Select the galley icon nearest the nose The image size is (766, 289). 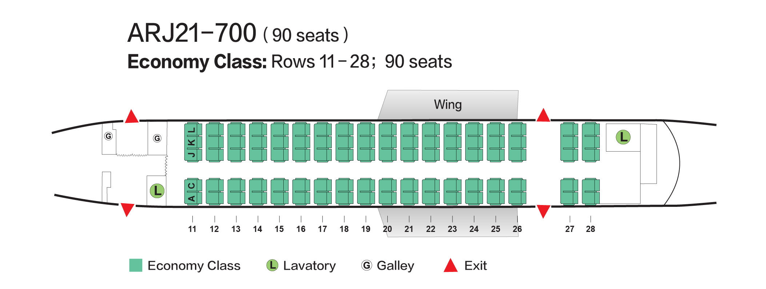pyautogui.click(x=108, y=136)
